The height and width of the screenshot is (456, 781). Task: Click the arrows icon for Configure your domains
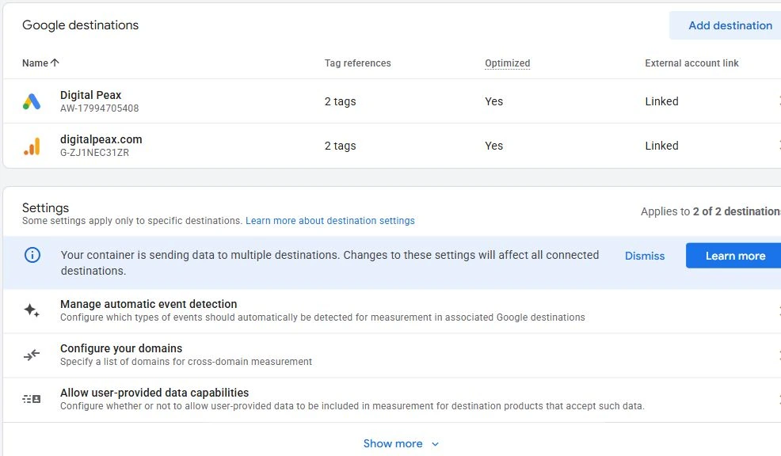[x=32, y=355]
